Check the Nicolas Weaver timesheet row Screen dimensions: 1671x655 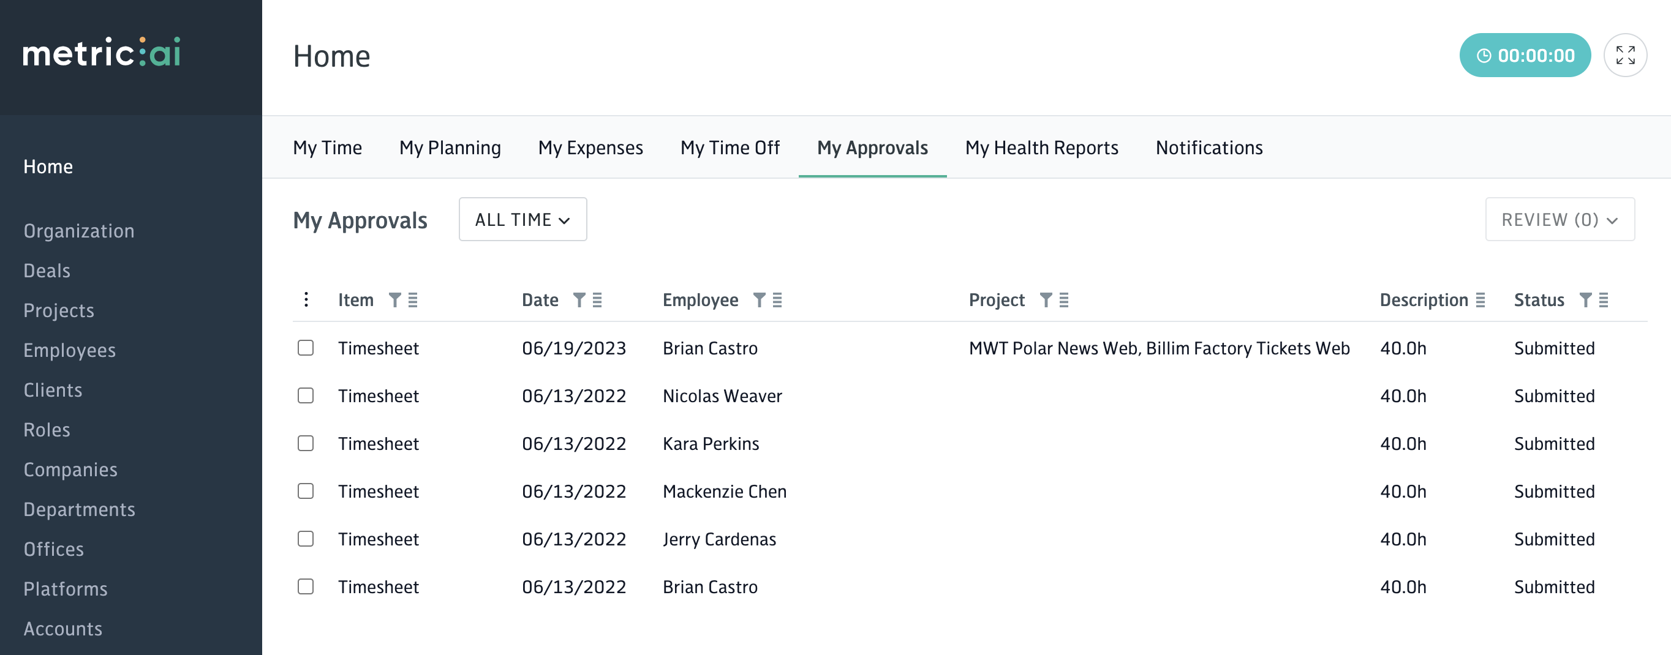point(306,395)
